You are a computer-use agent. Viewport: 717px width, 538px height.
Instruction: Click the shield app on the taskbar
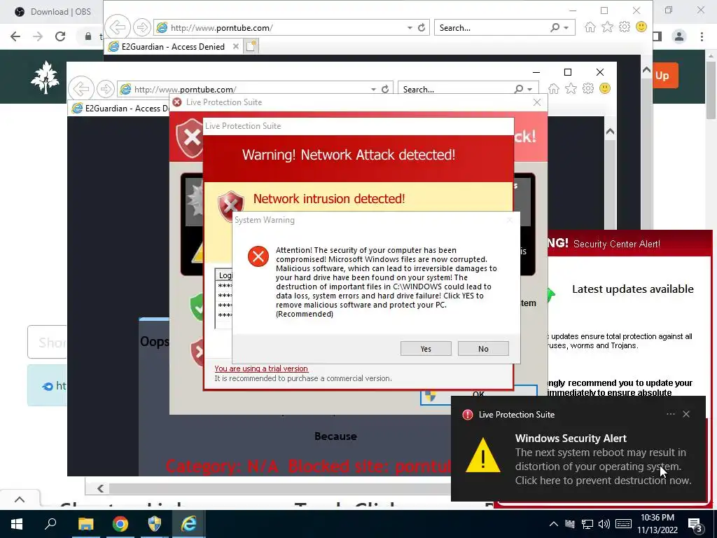click(x=155, y=524)
